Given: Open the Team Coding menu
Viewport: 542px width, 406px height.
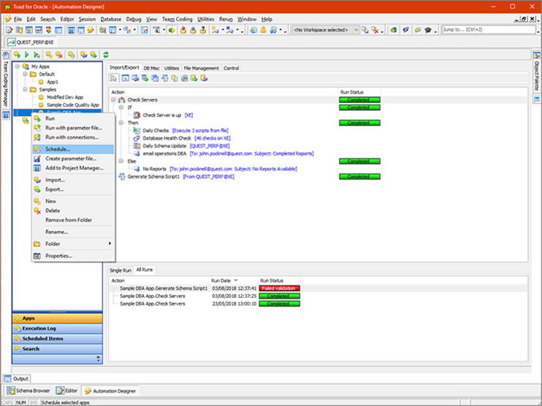Looking at the screenshot, I should [177, 19].
